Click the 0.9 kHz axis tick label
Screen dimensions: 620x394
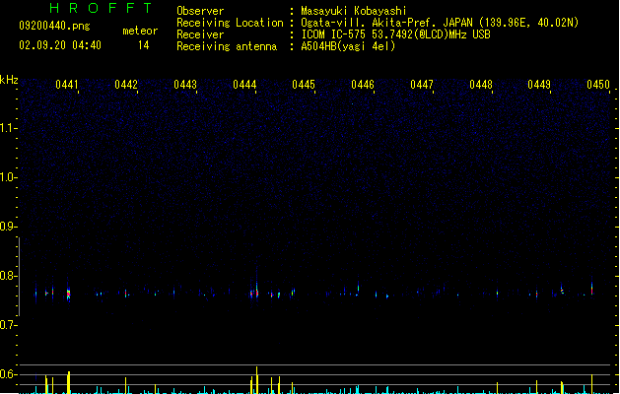[x=7, y=227]
